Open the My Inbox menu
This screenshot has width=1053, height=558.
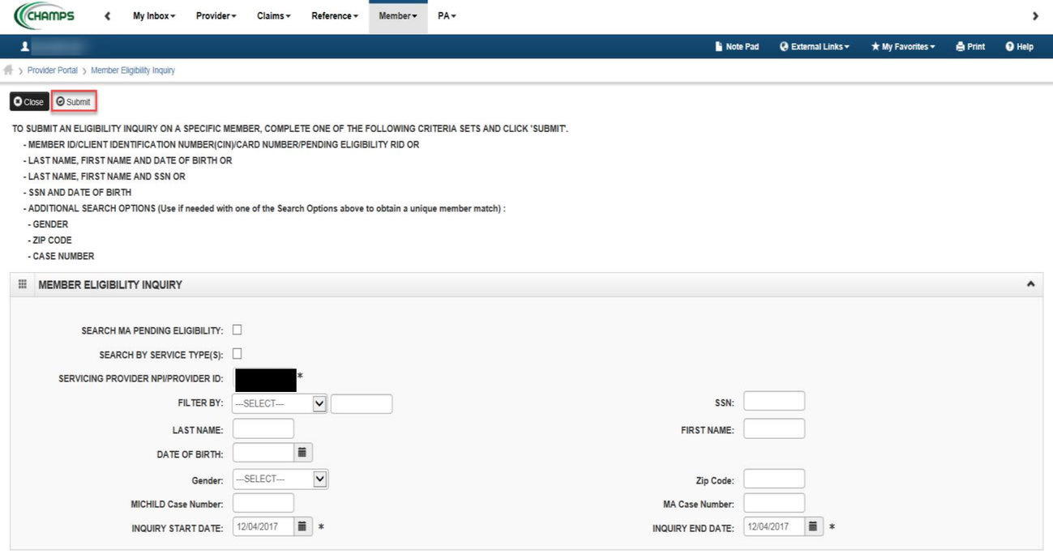click(x=154, y=16)
